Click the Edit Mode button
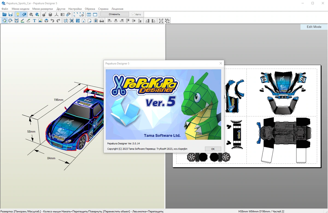The width and height of the screenshot is (328, 213). [x=314, y=27]
